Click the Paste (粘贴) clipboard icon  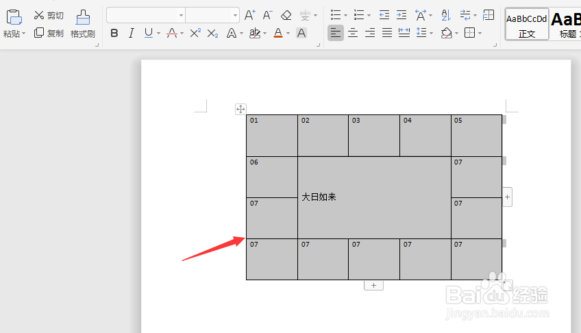click(x=14, y=17)
